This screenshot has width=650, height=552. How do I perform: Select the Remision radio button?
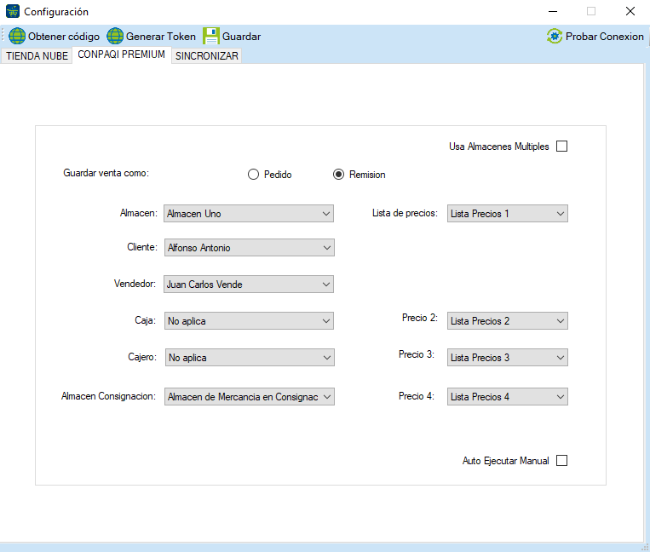[339, 175]
